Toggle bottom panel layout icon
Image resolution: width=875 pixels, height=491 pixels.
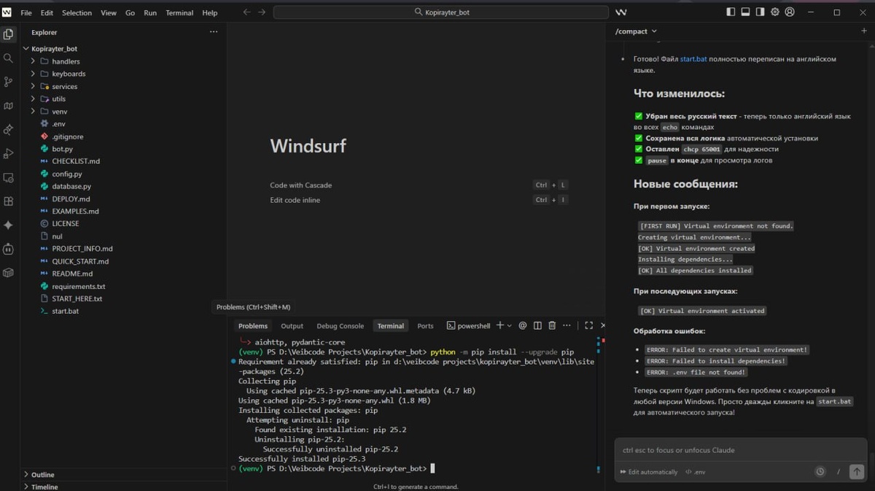point(746,12)
